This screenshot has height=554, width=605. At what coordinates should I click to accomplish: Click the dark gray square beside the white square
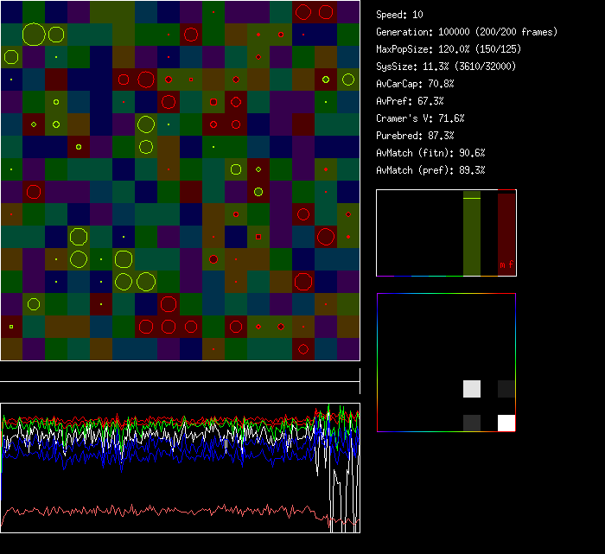click(471, 423)
